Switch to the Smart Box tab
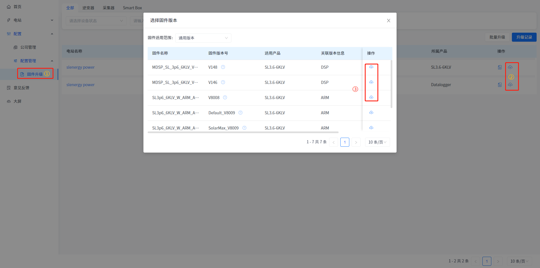This screenshot has width=540, height=268. (132, 8)
